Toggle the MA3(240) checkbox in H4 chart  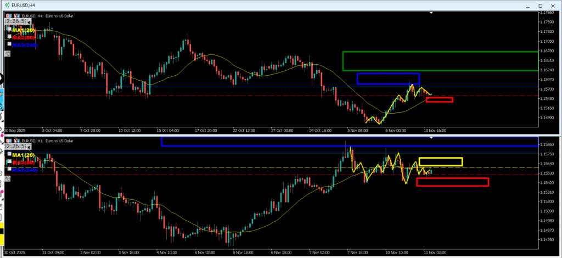pyautogui.click(x=9, y=44)
